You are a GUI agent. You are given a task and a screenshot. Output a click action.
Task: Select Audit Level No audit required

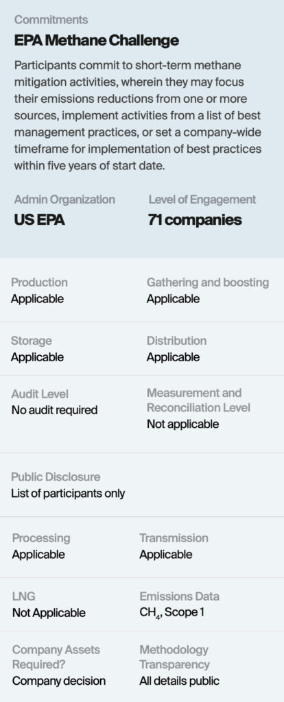54,402
